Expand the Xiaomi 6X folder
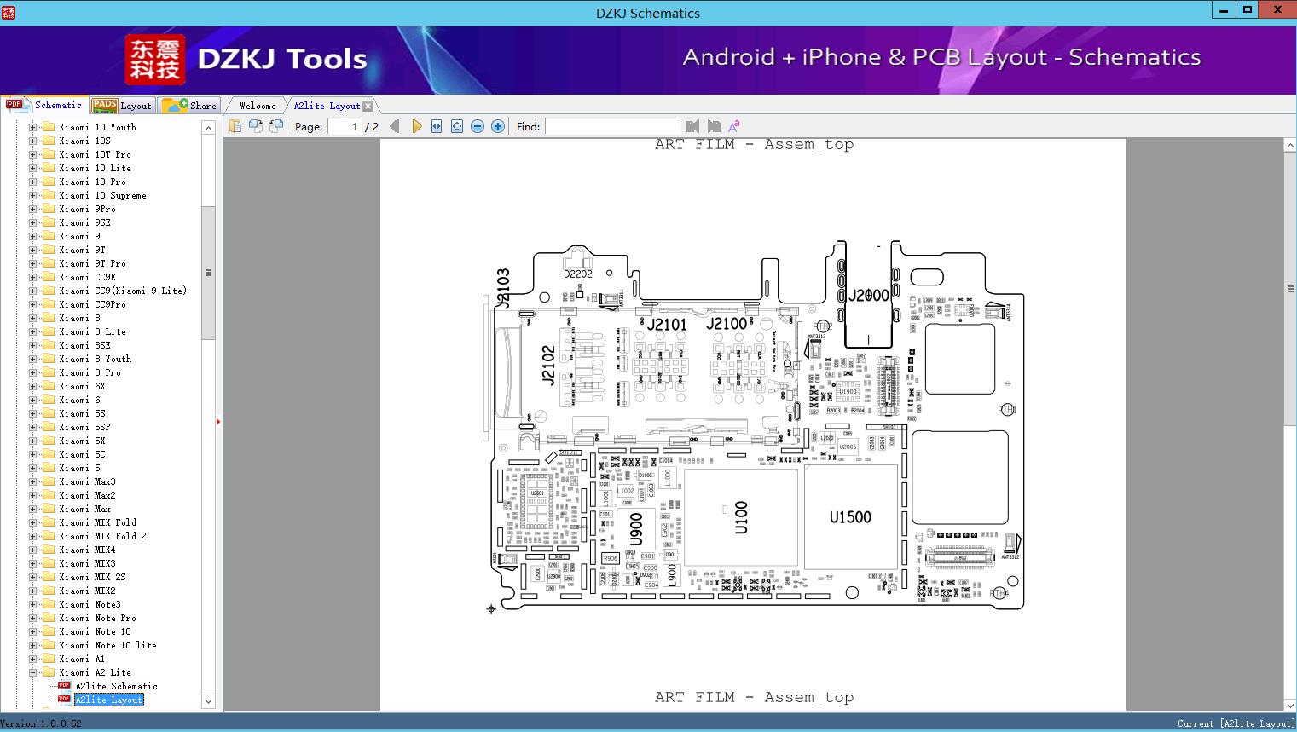Screen dimensions: 1297x732 click(x=32, y=386)
